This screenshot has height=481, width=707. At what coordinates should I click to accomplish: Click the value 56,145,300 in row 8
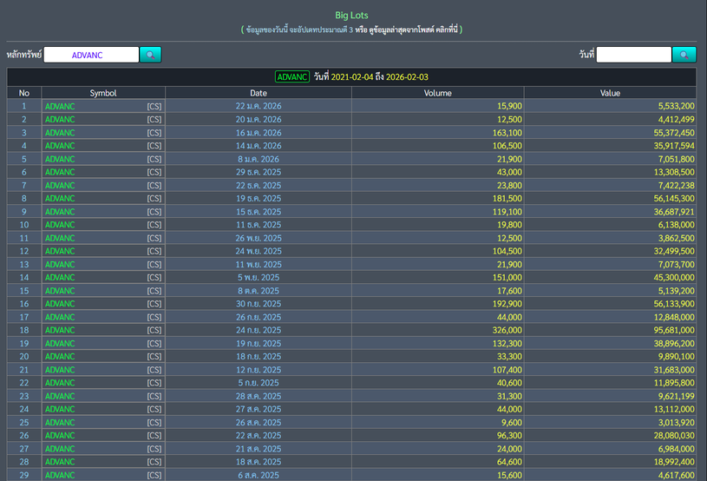tap(670, 199)
